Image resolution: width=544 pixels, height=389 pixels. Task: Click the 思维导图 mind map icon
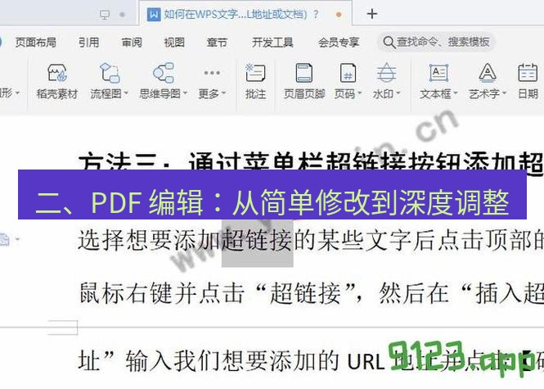[x=164, y=73]
